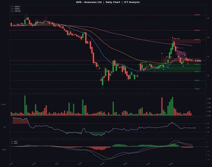Click the R 39.4 resistance label
Viewport: 212px width, 167px height.
point(197,40)
